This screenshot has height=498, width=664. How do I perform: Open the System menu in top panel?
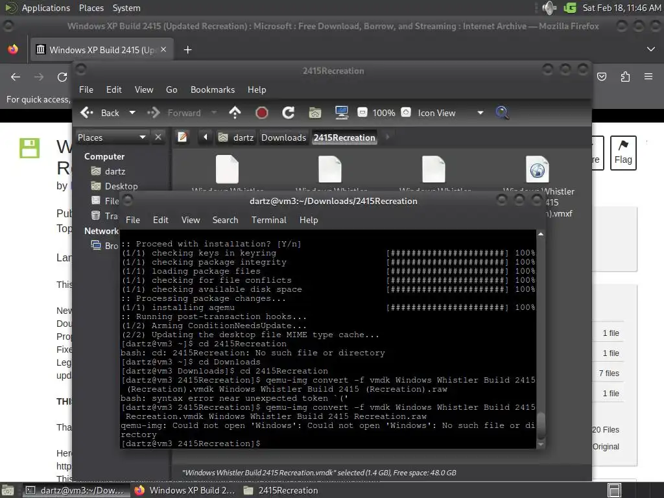[126, 8]
